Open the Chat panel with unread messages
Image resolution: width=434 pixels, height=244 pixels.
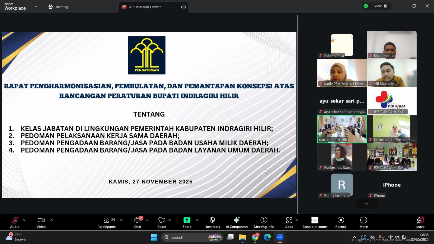click(x=138, y=222)
